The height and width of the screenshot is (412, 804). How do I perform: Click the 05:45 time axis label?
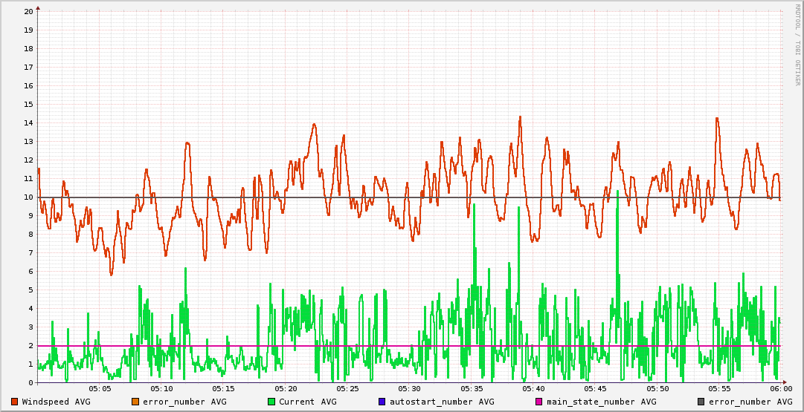595,388
